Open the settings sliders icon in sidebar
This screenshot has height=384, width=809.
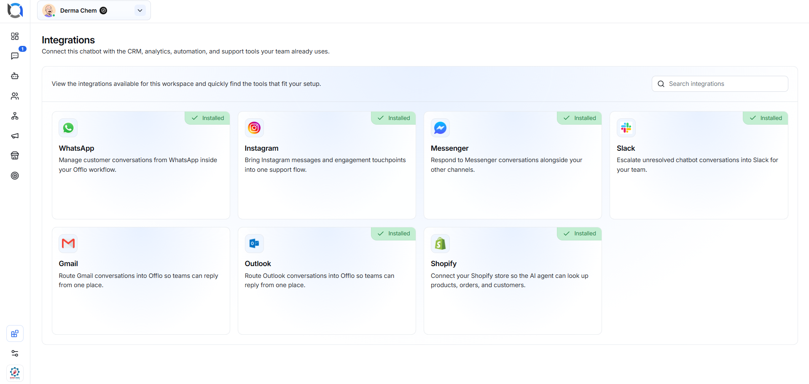coord(15,353)
